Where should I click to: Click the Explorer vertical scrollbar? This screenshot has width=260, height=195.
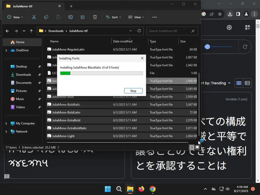coord(199,104)
